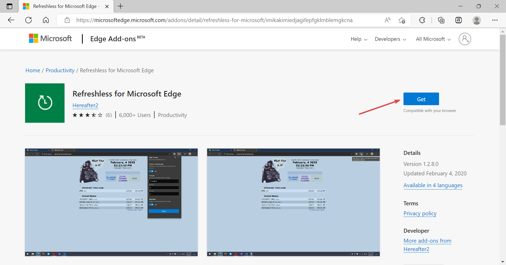
Task: Click the tab actions menu icon
Action: 9,6
